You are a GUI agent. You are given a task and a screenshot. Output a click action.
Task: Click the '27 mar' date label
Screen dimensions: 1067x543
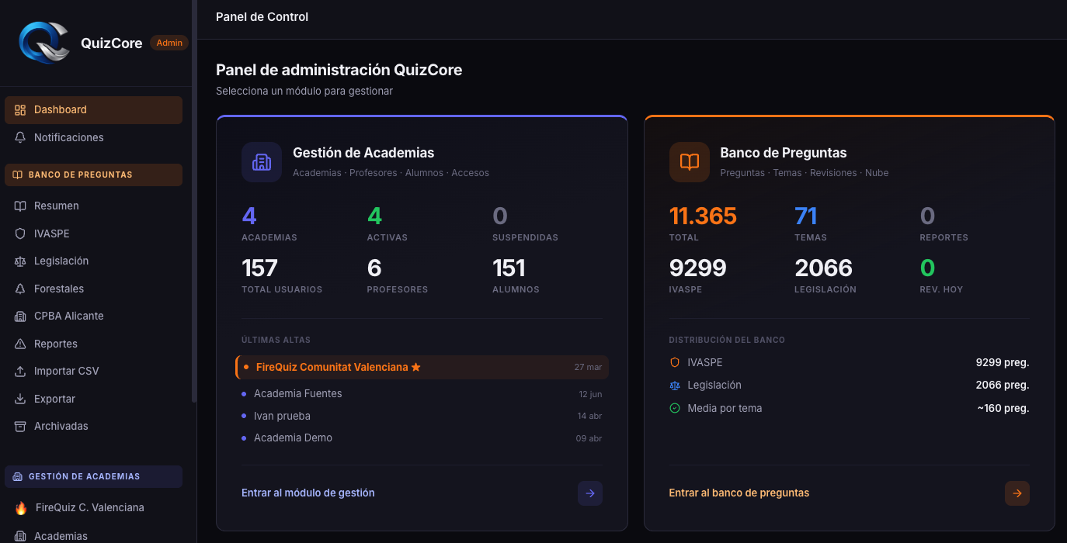588,367
